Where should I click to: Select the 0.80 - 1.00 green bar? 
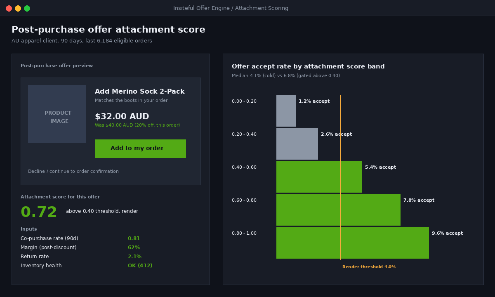[x=353, y=243]
